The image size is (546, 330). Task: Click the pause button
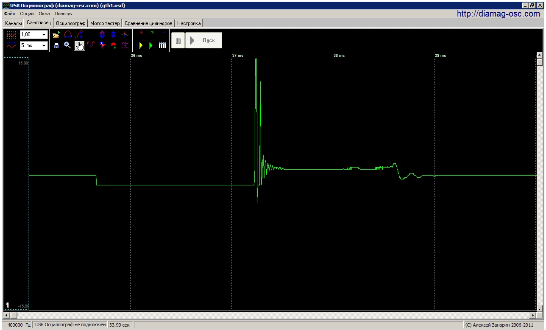pyautogui.click(x=178, y=40)
